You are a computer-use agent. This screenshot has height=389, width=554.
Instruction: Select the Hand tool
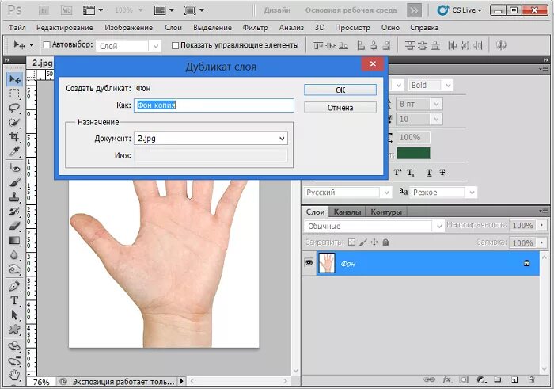click(x=14, y=375)
